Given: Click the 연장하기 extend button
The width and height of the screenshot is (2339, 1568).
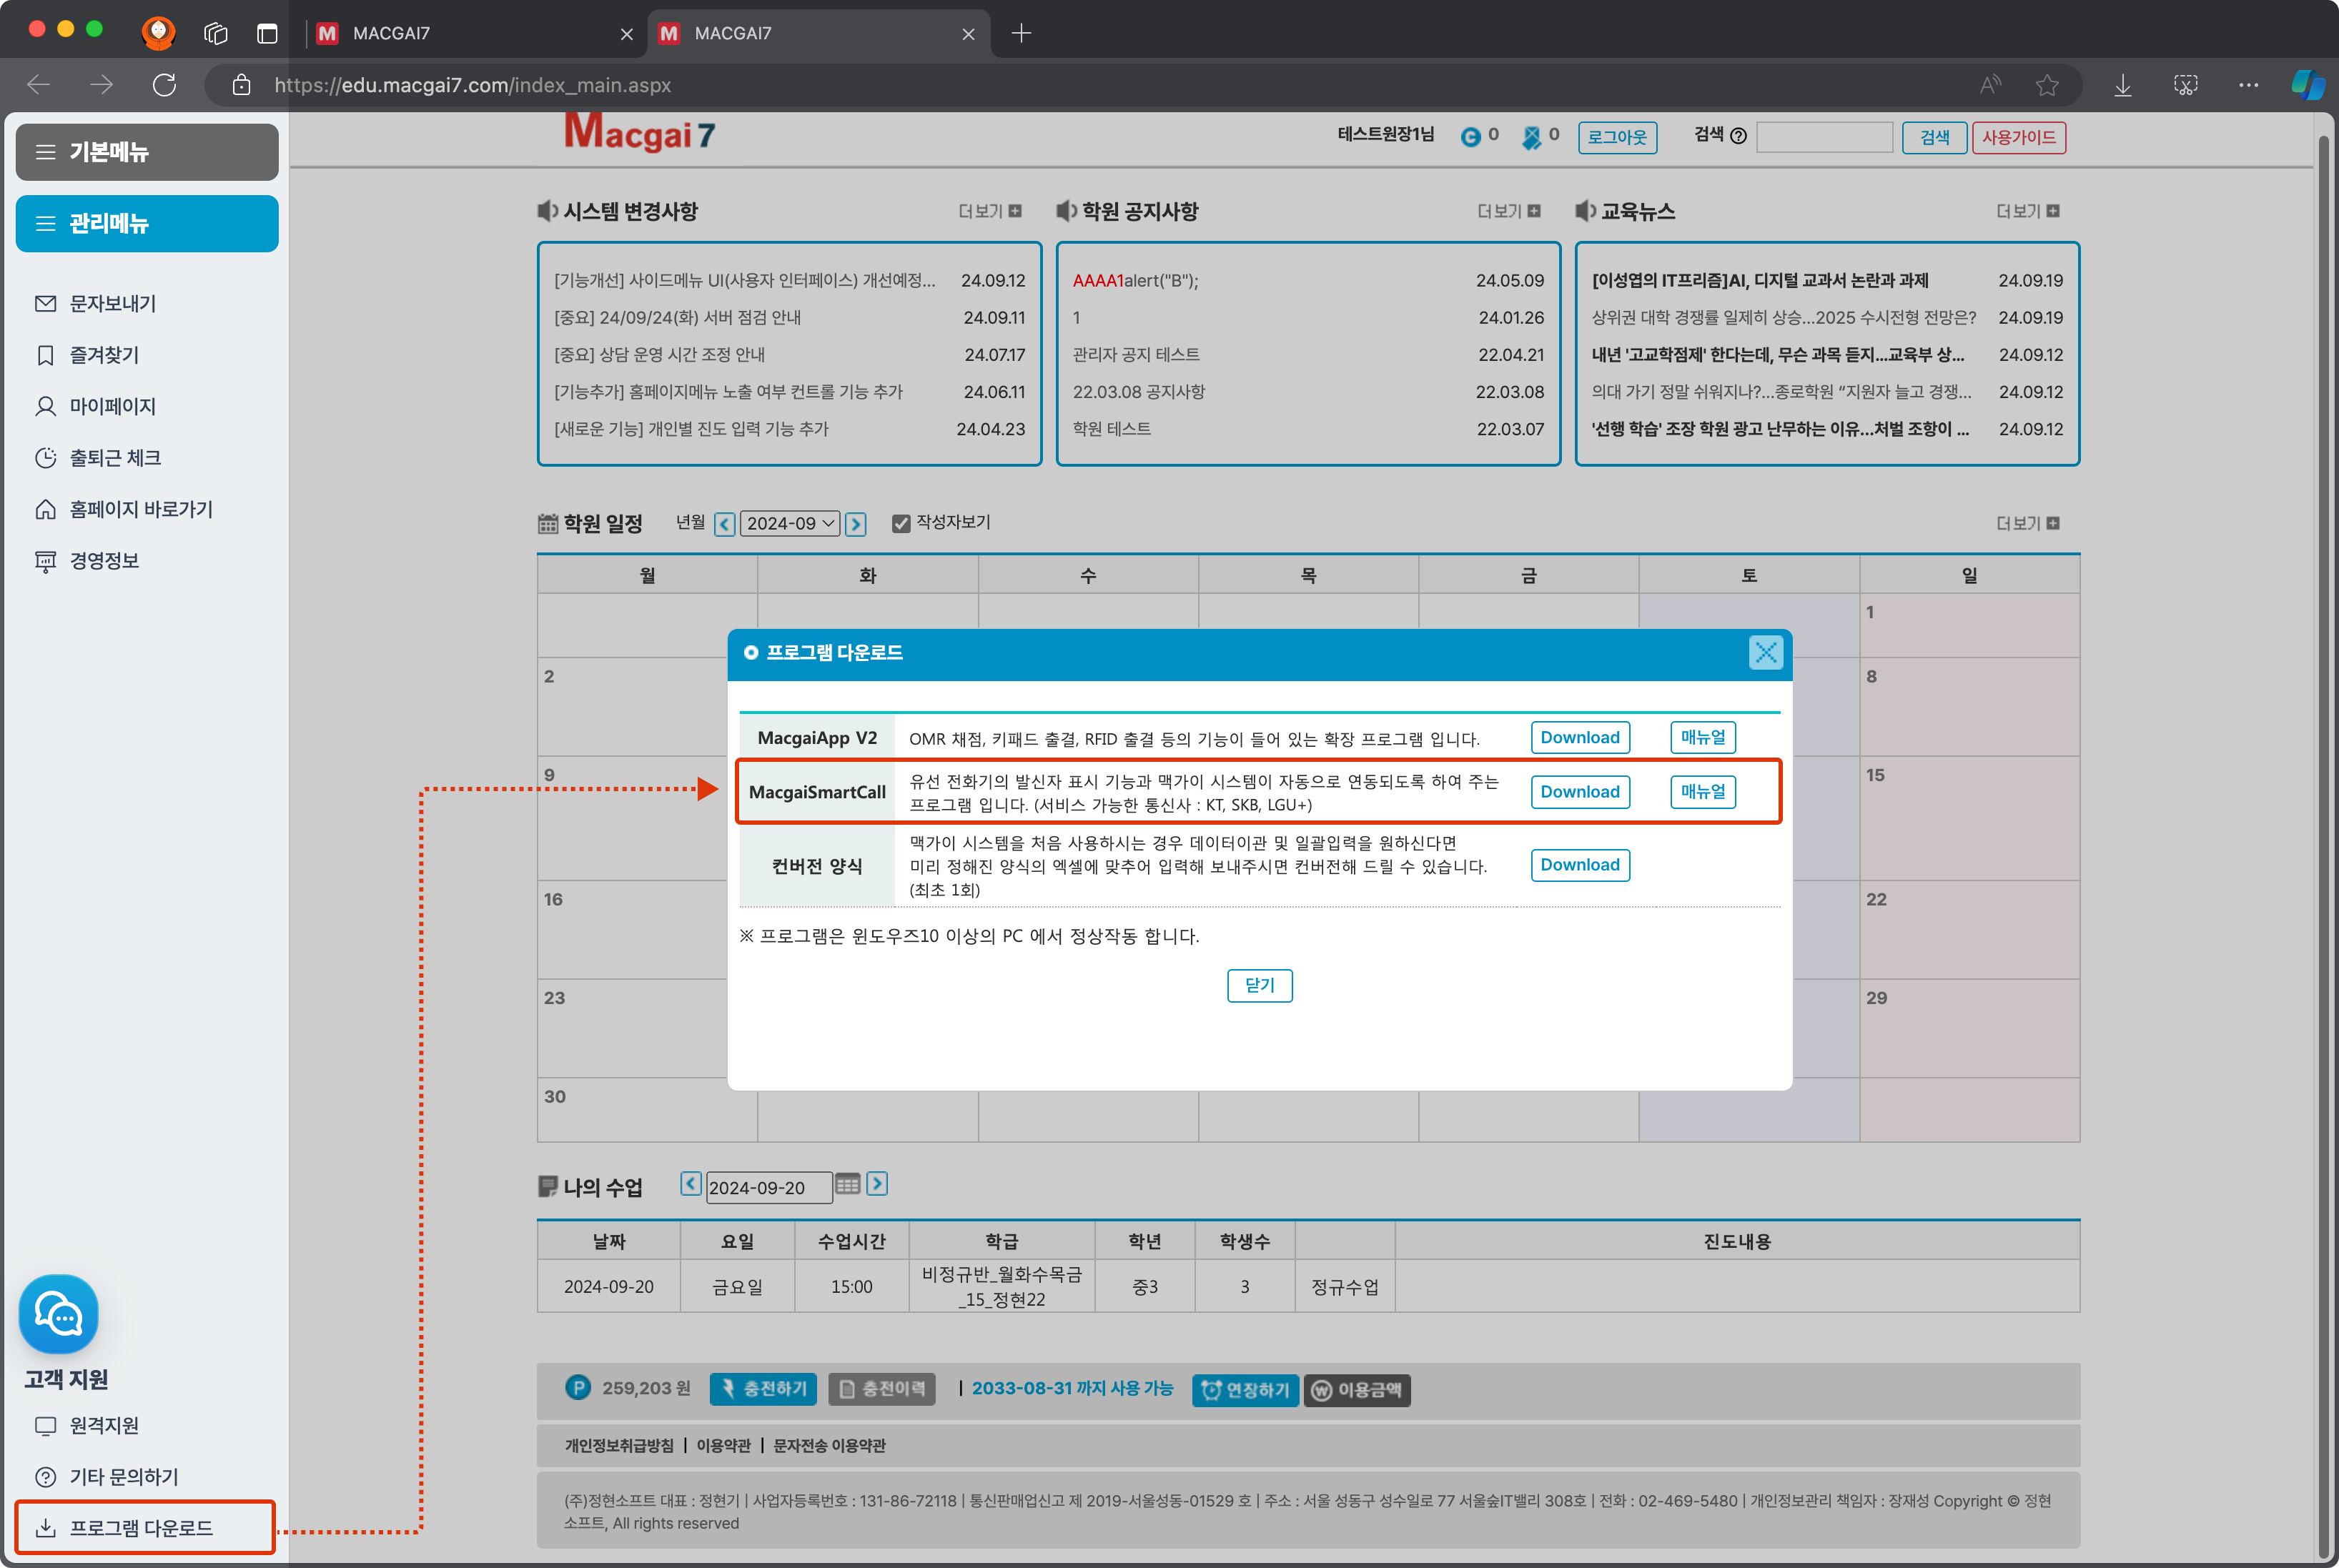Looking at the screenshot, I should click(1245, 1390).
